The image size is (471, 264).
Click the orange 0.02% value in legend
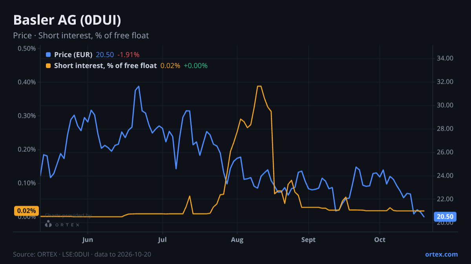[170, 66]
